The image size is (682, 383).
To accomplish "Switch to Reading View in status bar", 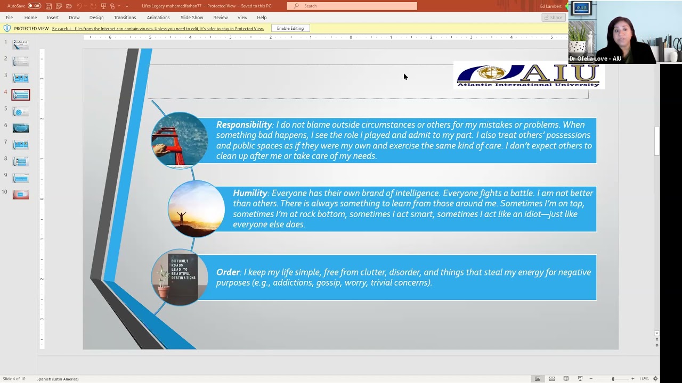I will pos(566,379).
